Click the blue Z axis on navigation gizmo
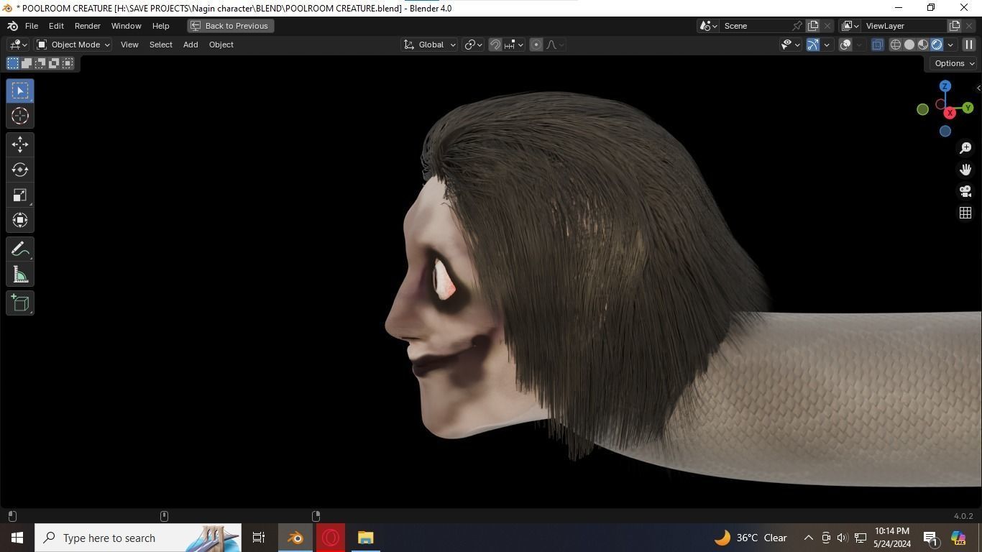The width and height of the screenshot is (982, 552). [945, 86]
